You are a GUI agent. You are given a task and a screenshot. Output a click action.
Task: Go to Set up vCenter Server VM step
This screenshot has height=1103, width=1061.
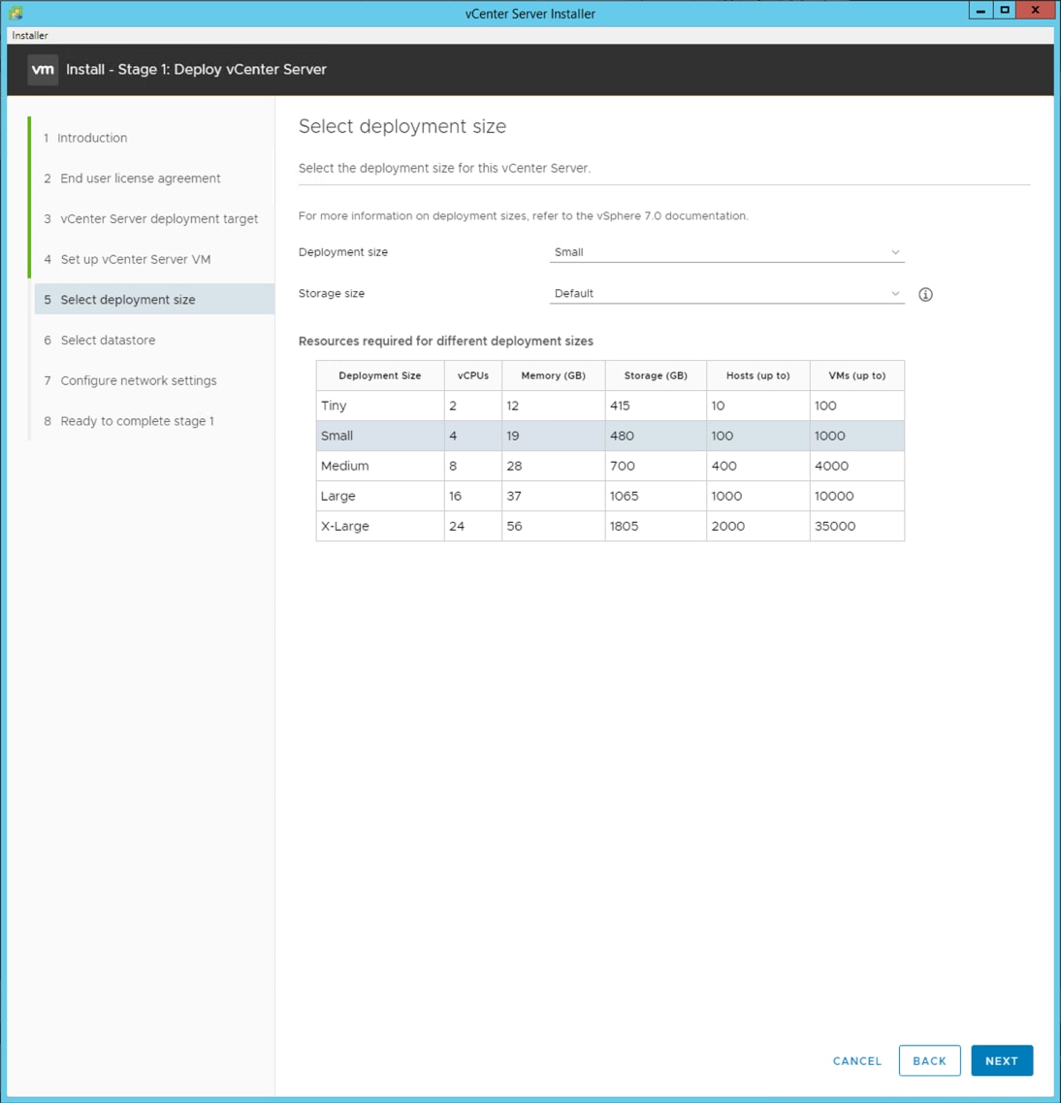[x=127, y=260]
